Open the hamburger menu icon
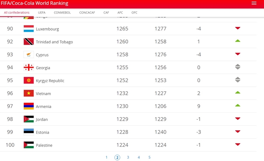Image resolution: width=264 pixels, height=161 pixels. (254, 3)
